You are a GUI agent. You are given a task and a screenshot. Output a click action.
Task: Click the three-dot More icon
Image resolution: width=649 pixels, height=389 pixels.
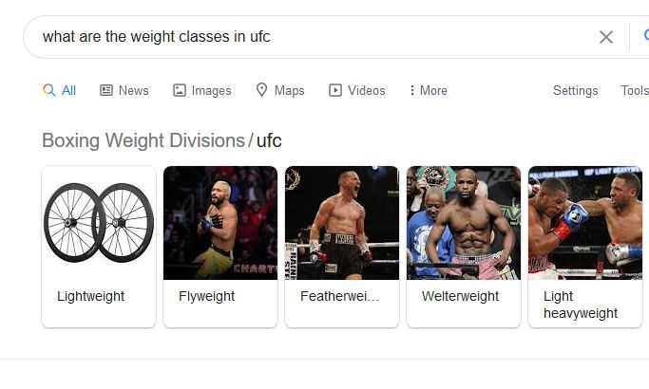coord(411,90)
